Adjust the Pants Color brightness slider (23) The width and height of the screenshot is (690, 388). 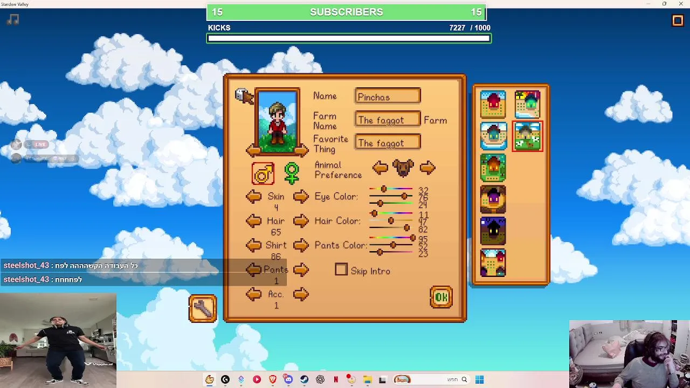(x=391, y=252)
